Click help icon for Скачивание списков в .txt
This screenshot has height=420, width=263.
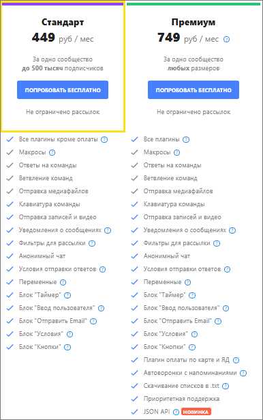(x=226, y=386)
